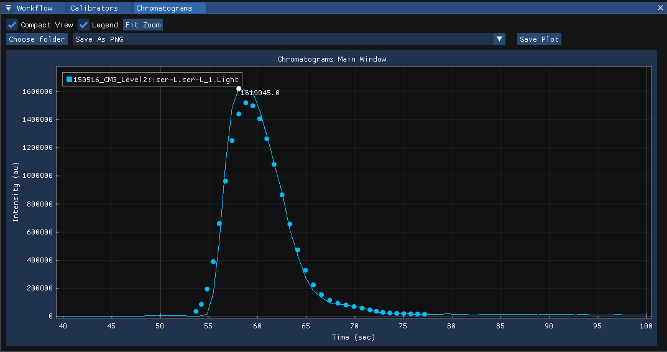Click the Intensity (au) axis label

coord(16,192)
